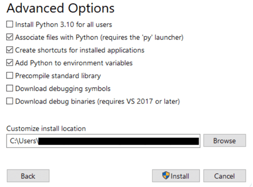Tick the Precompile standard library checkbox
The image size is (253, 187).
(10, 75)
